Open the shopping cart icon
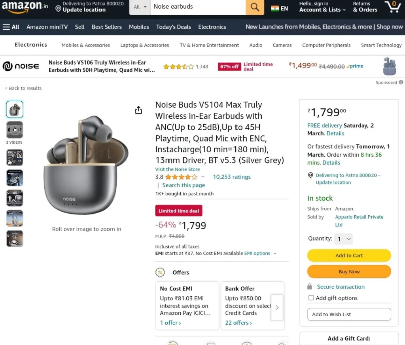This screenshot has height=345, width=405. coord(393,7)
